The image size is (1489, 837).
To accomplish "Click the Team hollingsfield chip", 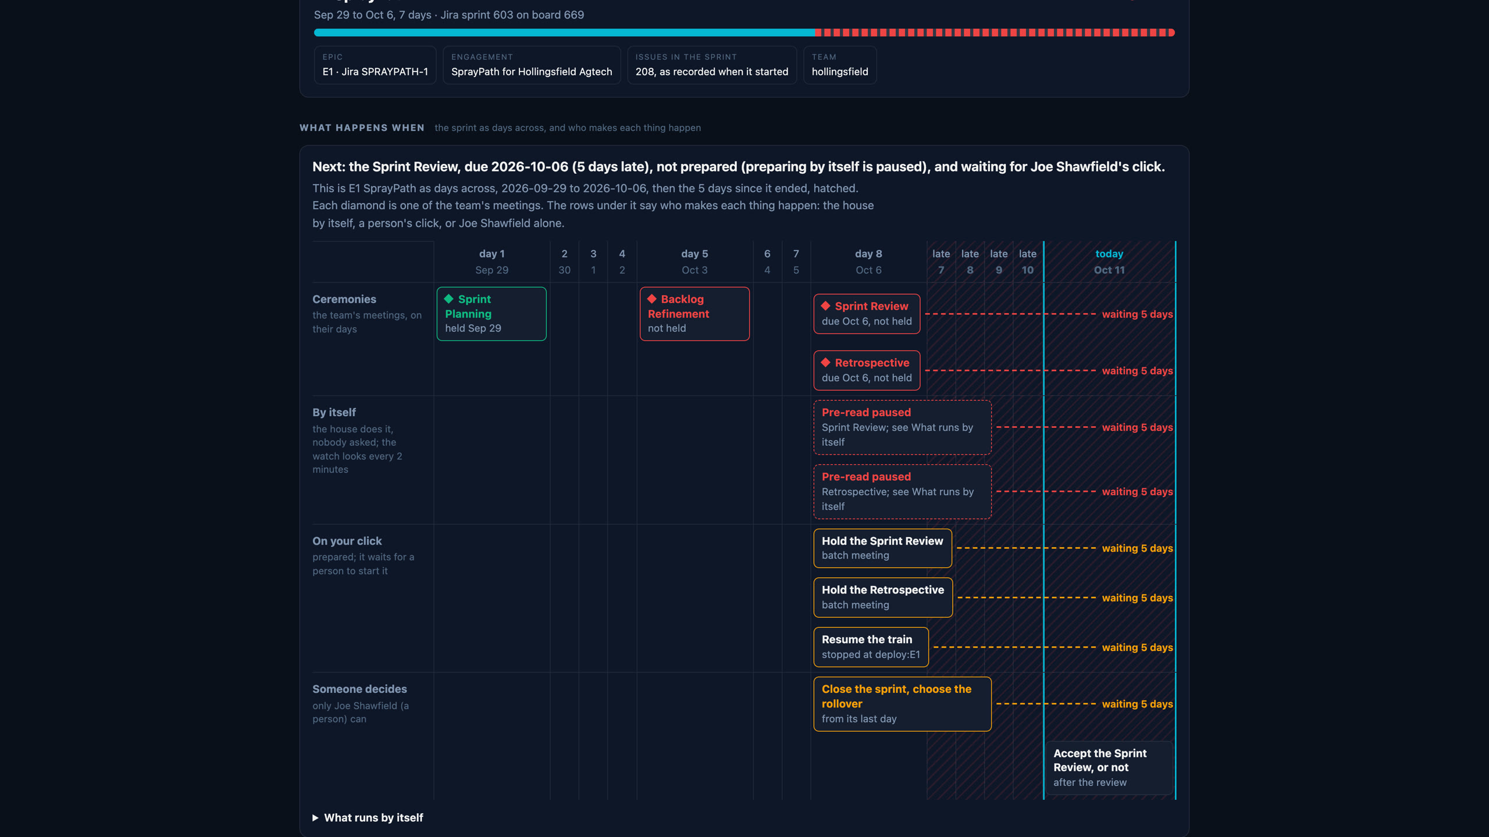I will [x=840, y=65].
